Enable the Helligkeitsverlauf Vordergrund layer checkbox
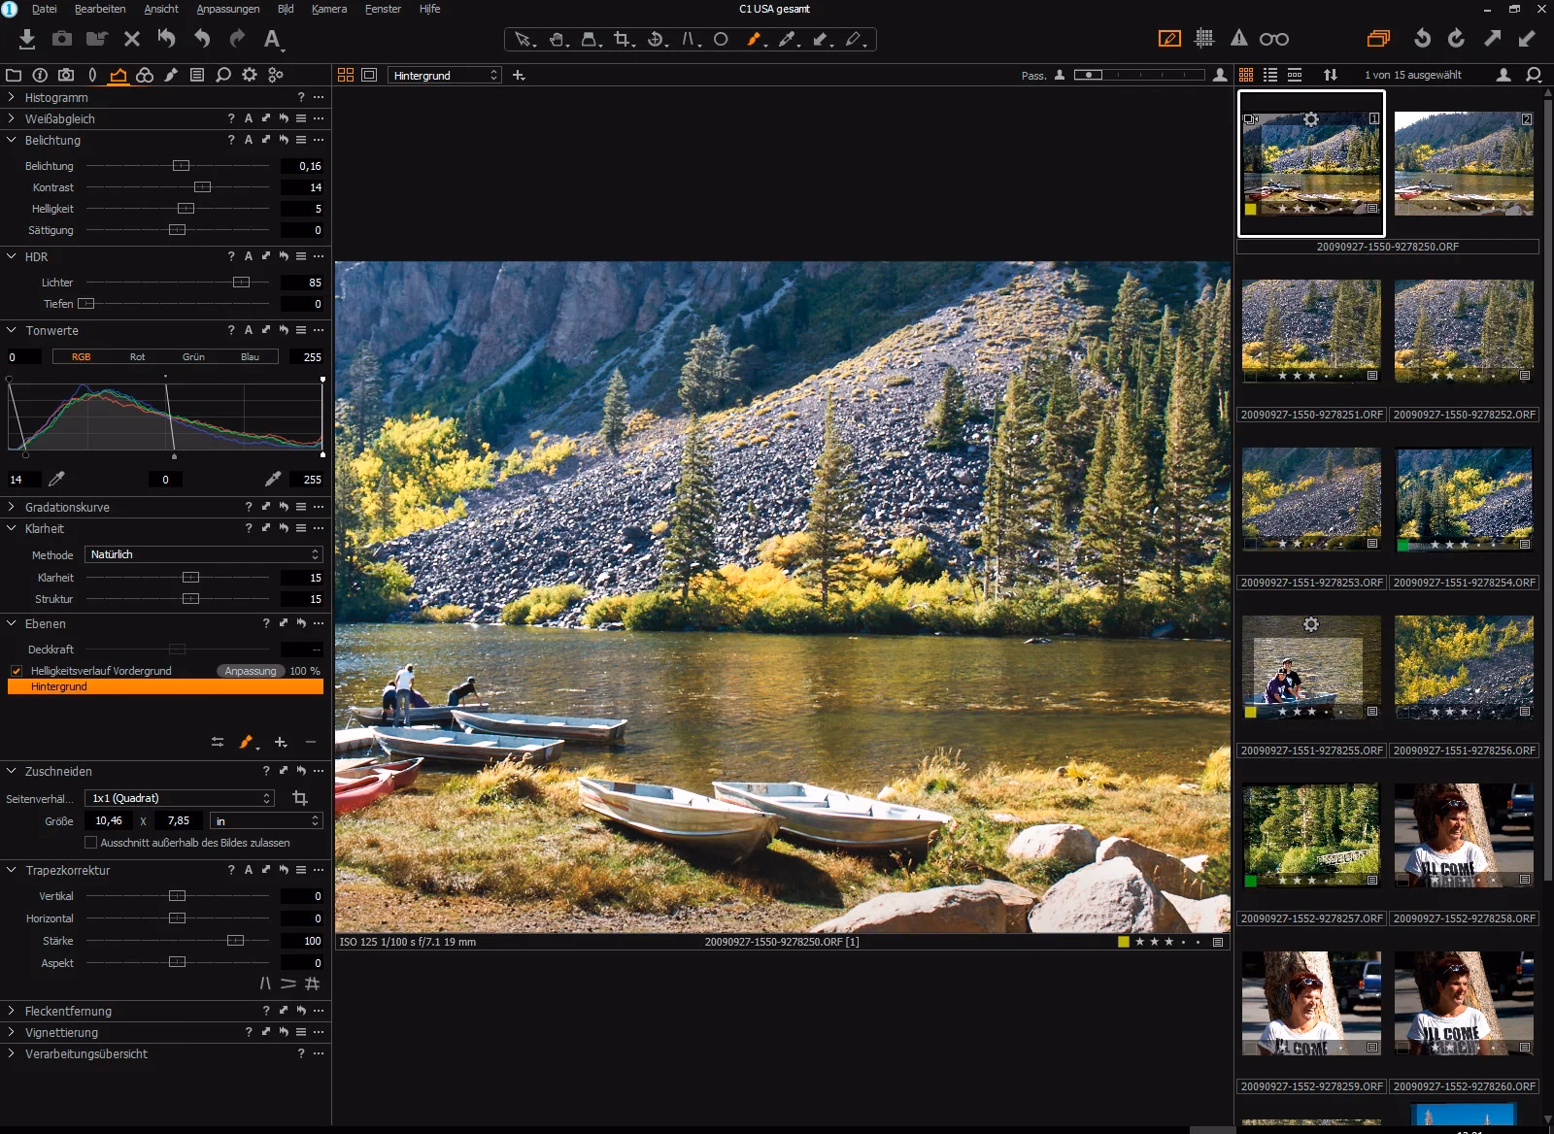Image resolution: width=1554 pixels, height=1134 pixels. 17,670
